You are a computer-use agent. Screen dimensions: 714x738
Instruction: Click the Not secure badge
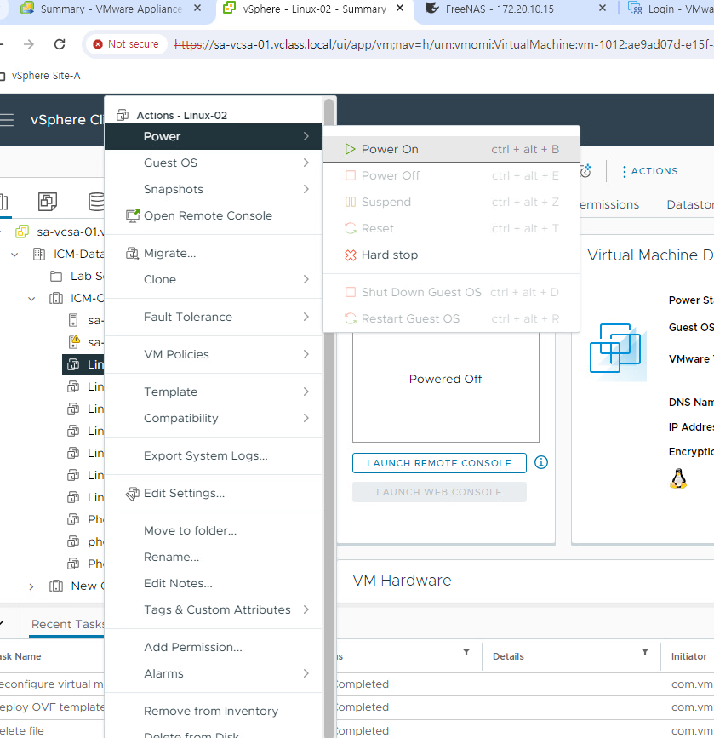(x=126, y=44)
